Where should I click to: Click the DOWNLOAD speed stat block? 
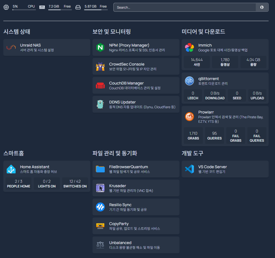coord(215,95)
